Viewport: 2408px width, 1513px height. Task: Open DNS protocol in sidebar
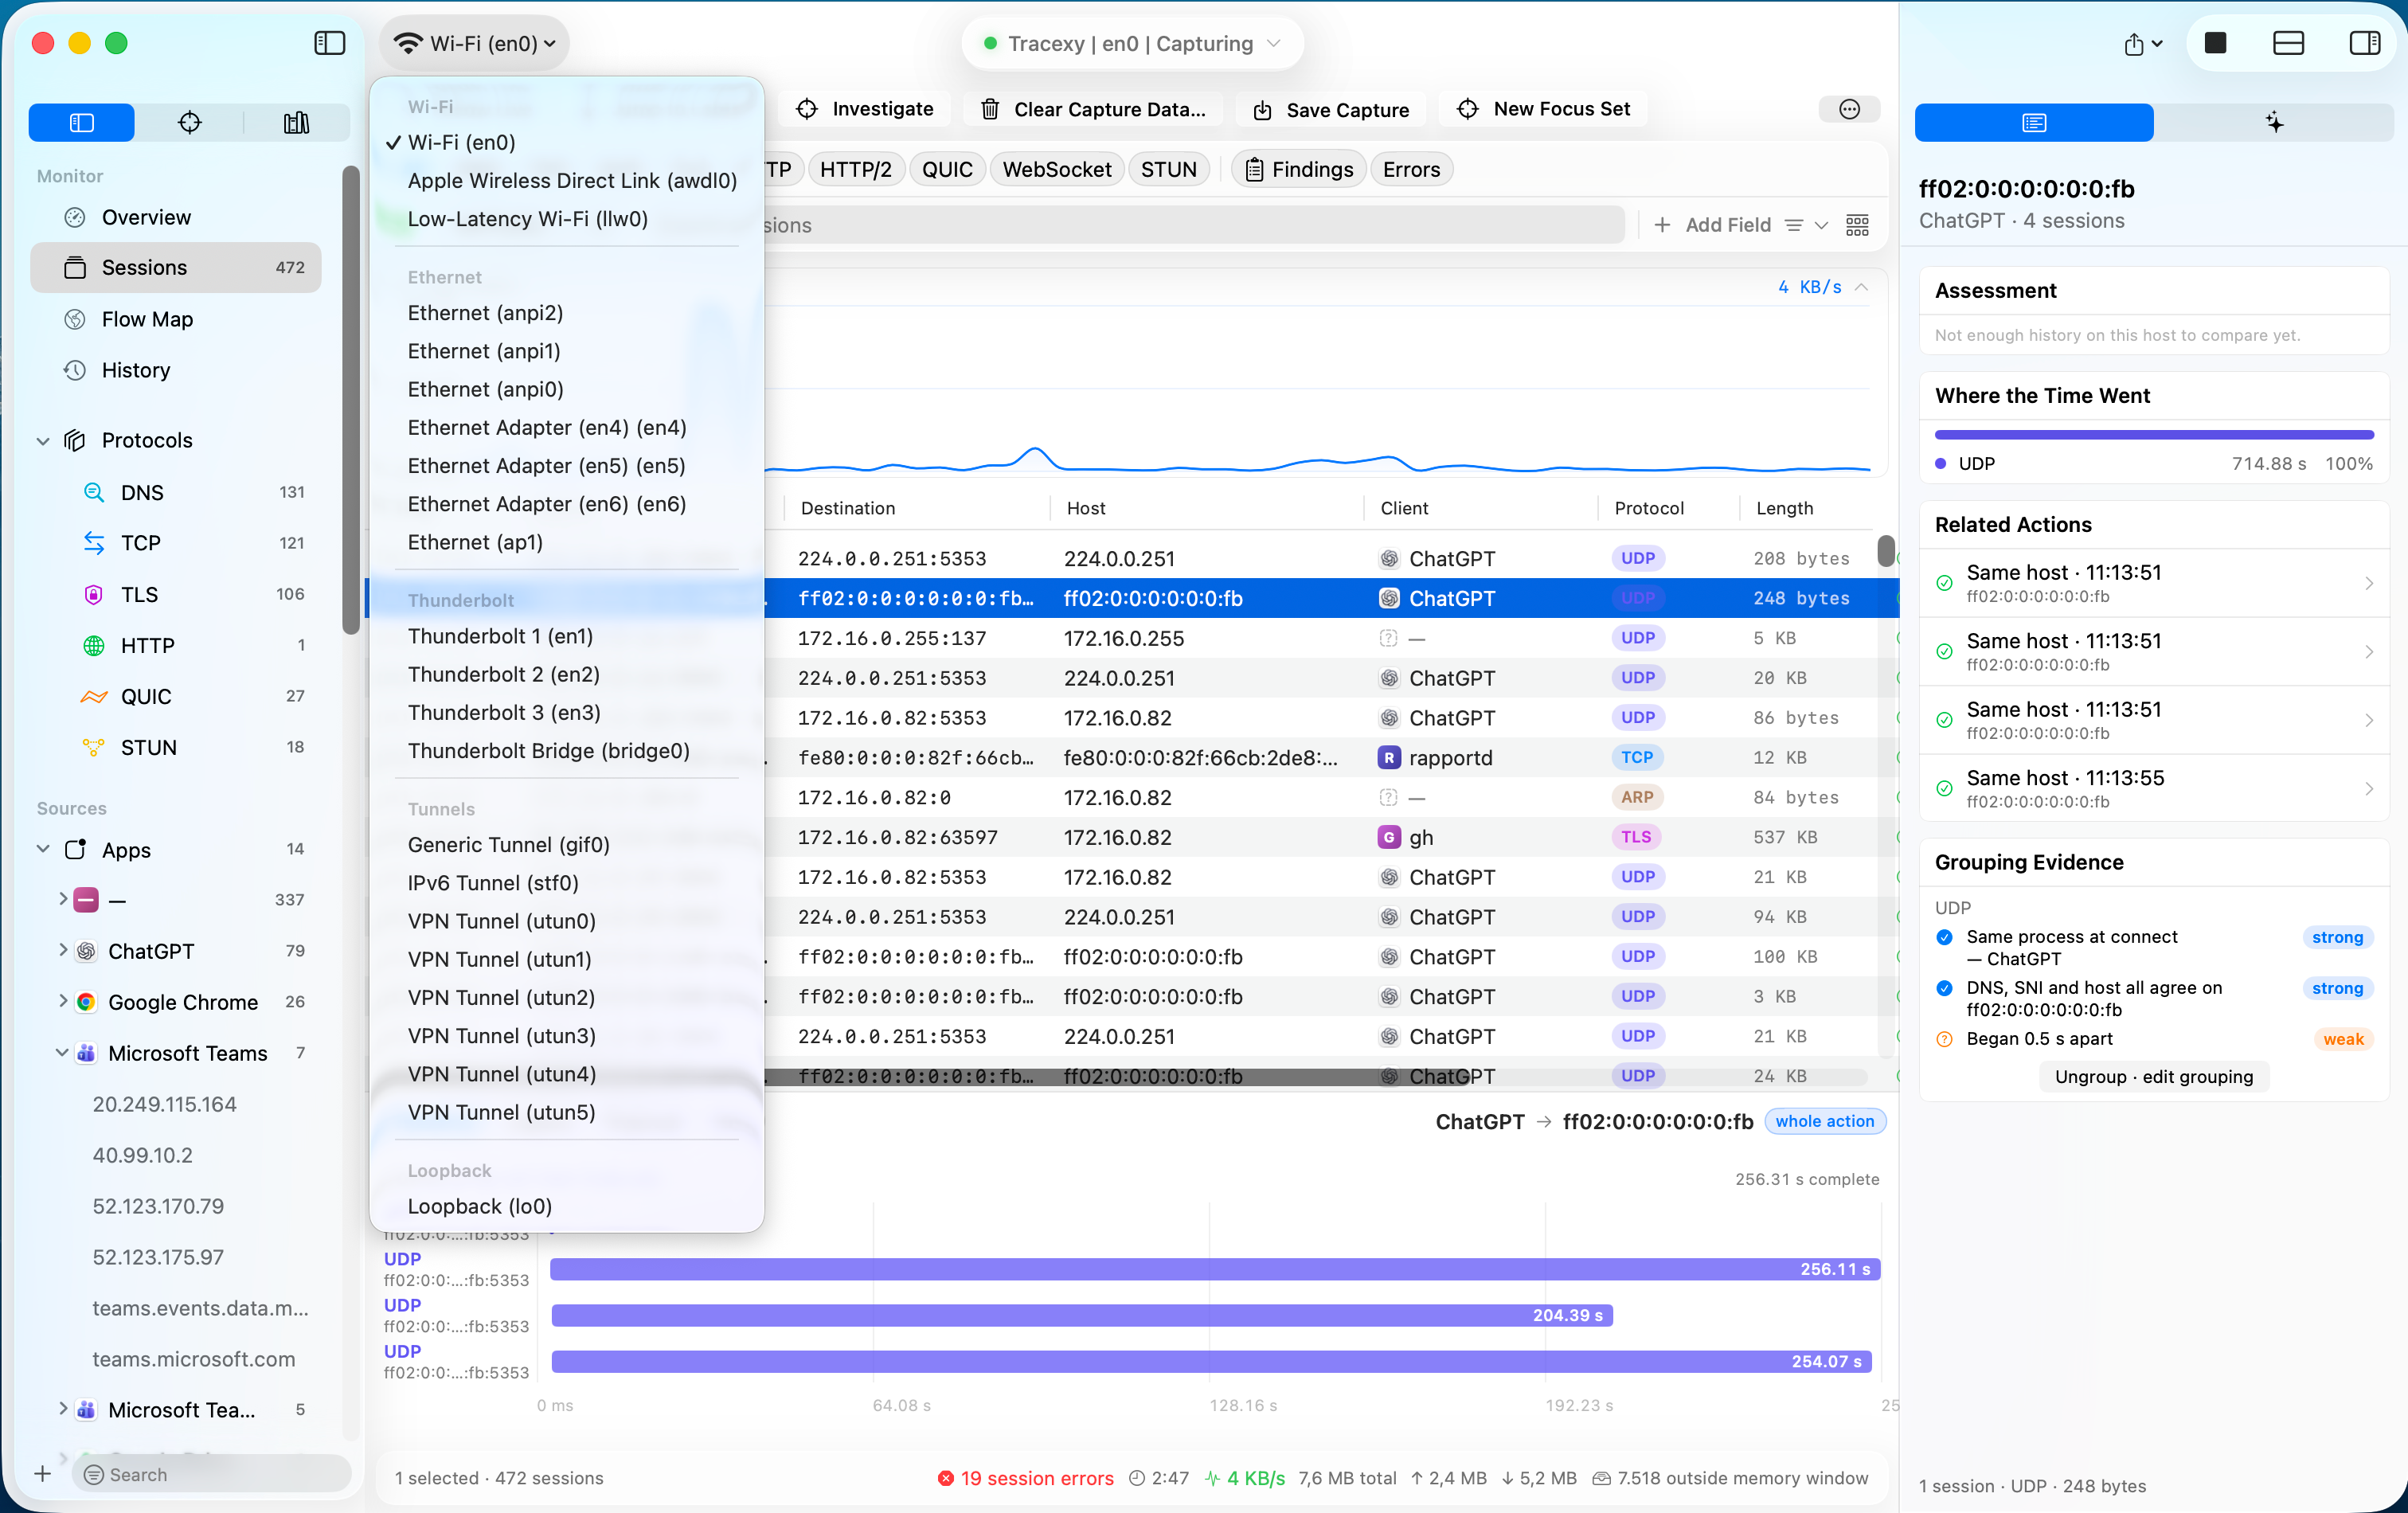pyautogui.click(x=175, y=492)
